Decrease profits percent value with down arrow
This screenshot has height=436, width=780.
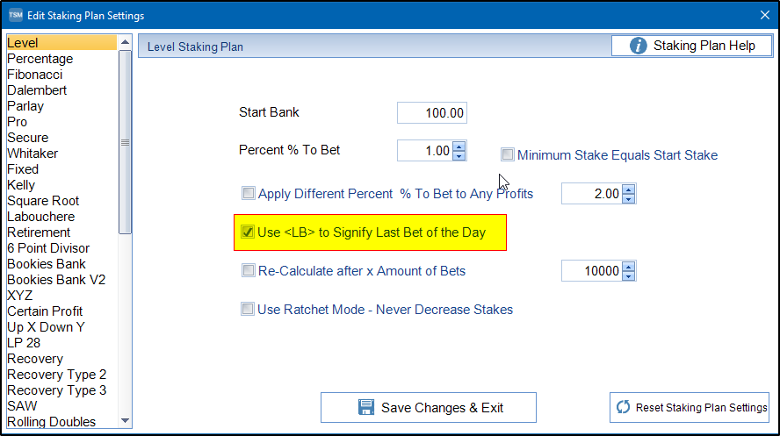click(628, 199)
